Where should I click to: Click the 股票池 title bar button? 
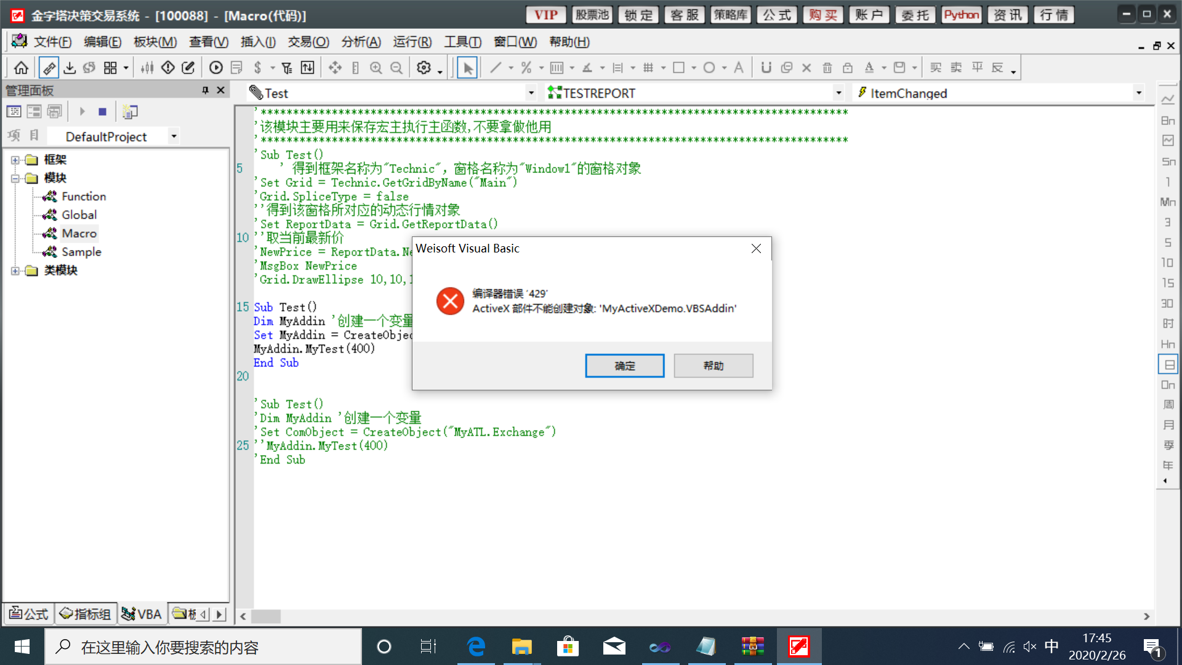point(592,15)
